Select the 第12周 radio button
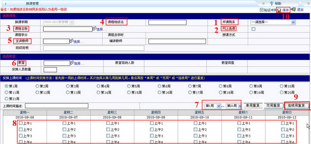311x144 pixels. pos(37,92)
